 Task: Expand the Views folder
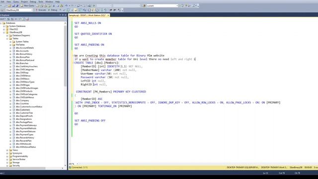(7, 150)
